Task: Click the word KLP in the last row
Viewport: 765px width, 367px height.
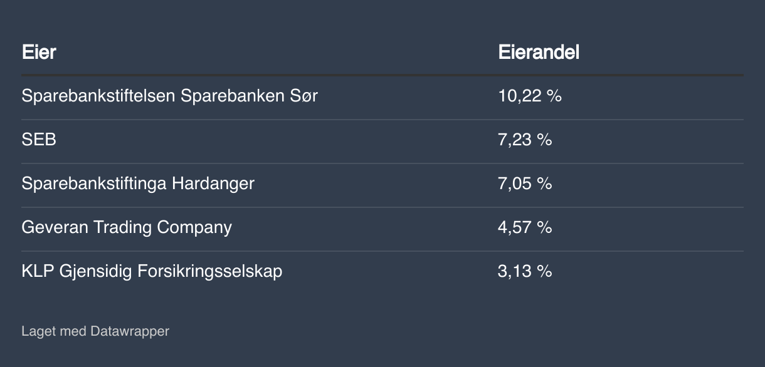Action: click(x=37, y=271)
